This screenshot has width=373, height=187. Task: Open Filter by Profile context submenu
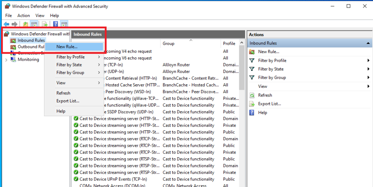pyautogui.click(x=74, y=57)
